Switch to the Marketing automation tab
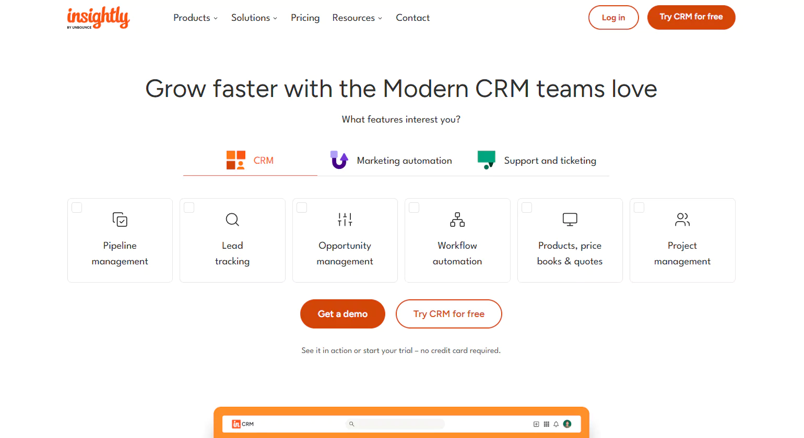This screenshot has height=438, width=804. click(392, 161)
